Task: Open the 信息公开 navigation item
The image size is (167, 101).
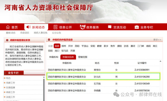Action: click(65, 27)
